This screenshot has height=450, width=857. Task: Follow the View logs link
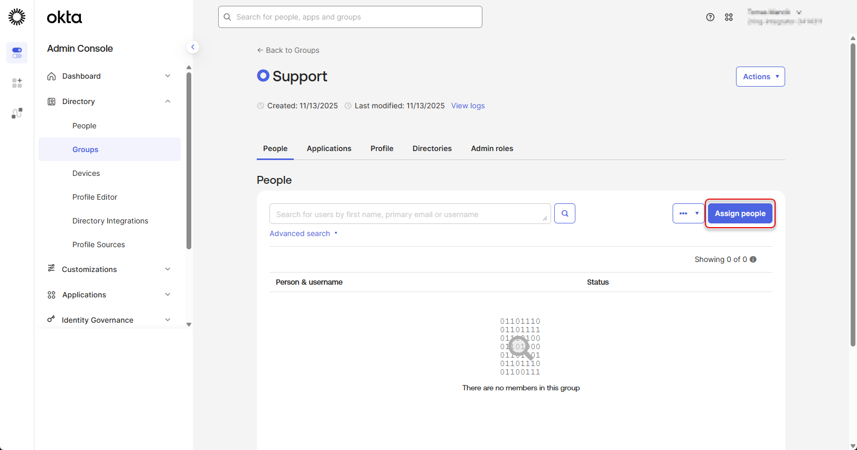pos(468,106)
